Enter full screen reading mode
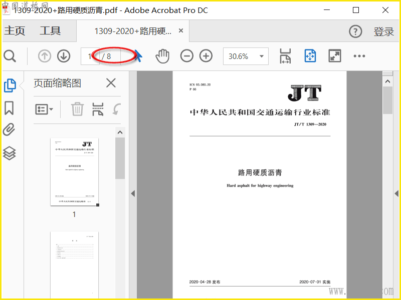Viewport: 401px width, 300px height. (x=334, y=56)
